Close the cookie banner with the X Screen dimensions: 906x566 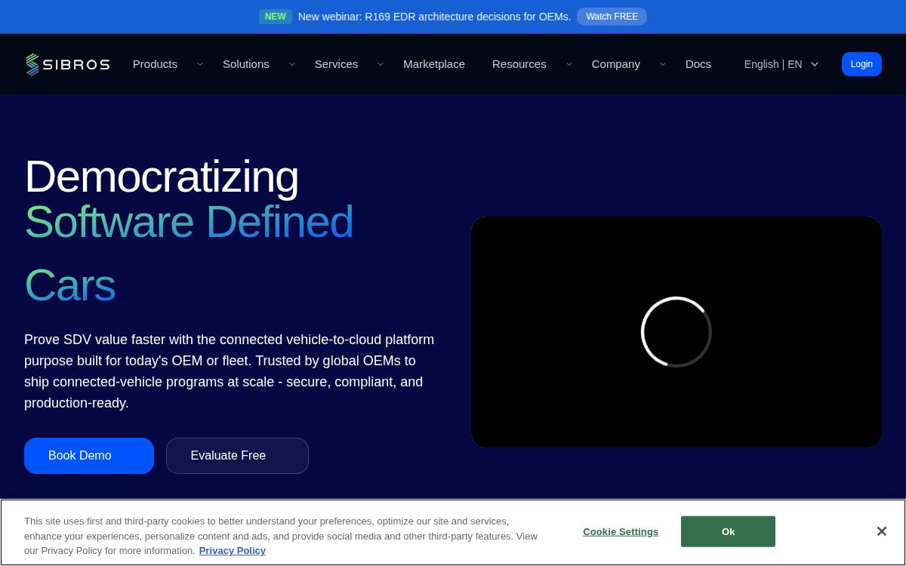(881, 531)
